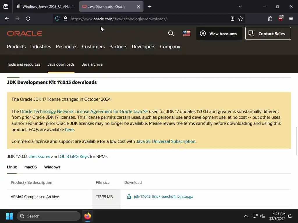Open the Company menu
The height and width of the screenshot is (223, 298).
coord(170,47)
